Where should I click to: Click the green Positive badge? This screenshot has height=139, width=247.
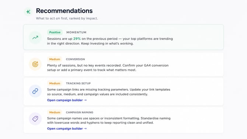[55, 32]
